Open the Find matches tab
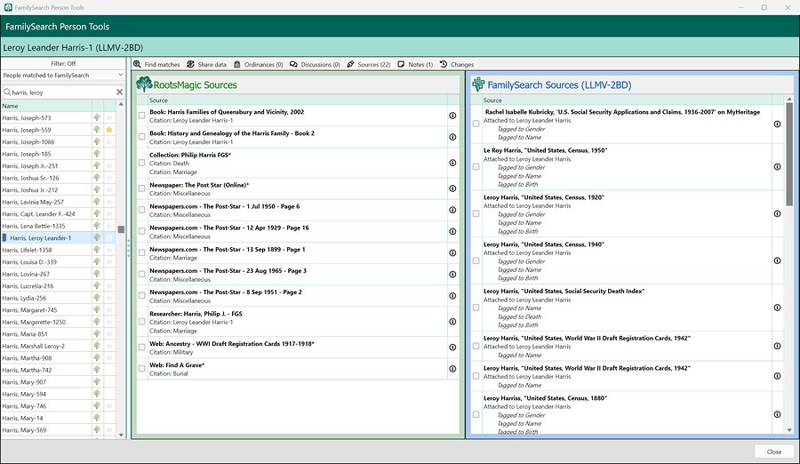800x464 pixels. point(156,65)
